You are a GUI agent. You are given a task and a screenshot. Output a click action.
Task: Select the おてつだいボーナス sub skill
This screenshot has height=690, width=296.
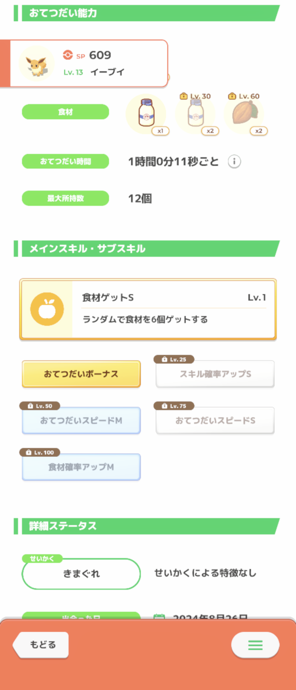(81, 374)
